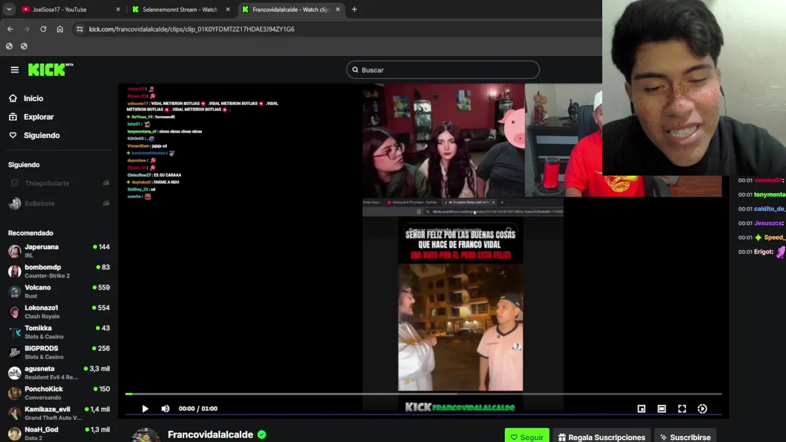Open agusneta Resident Evil 4 channel
The height and width of the screenshot is (442, 786).
tap(59, 372)
